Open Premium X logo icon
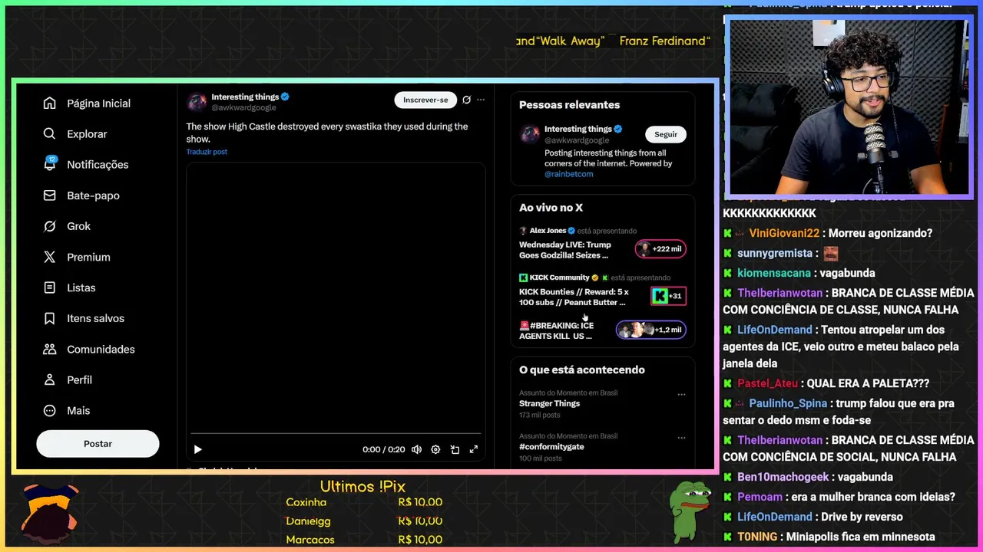Screen dimensions: 983x552 pos(50,257)
